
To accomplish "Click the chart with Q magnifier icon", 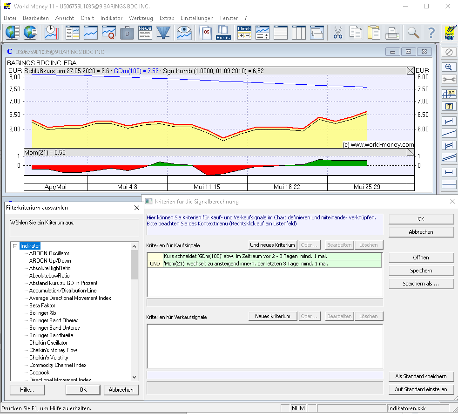I will pyautogui.click(x=108, y=32).
